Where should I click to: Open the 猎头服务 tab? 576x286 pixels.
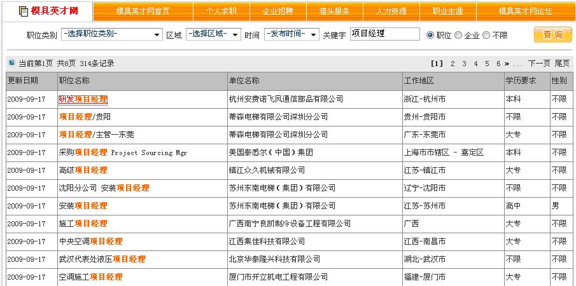tap(334, 11)
